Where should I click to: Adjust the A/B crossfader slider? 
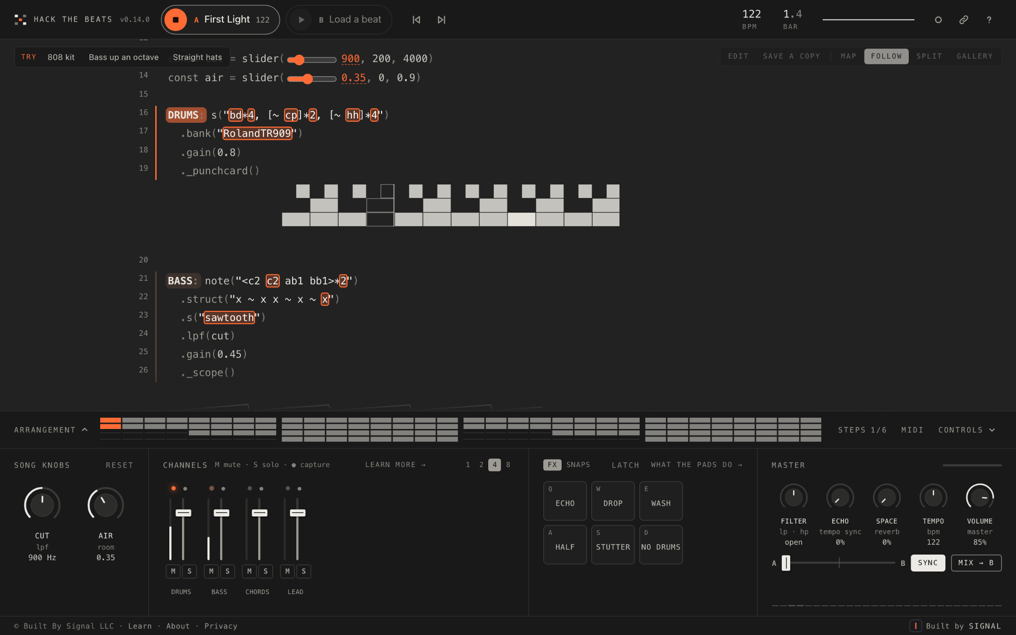pyautogui.click(x=839, y=563)
